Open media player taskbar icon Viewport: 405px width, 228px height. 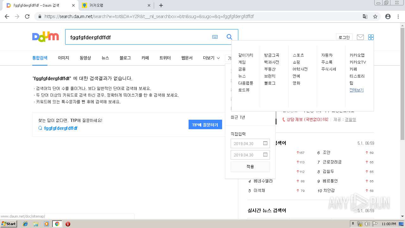[47, 224]
